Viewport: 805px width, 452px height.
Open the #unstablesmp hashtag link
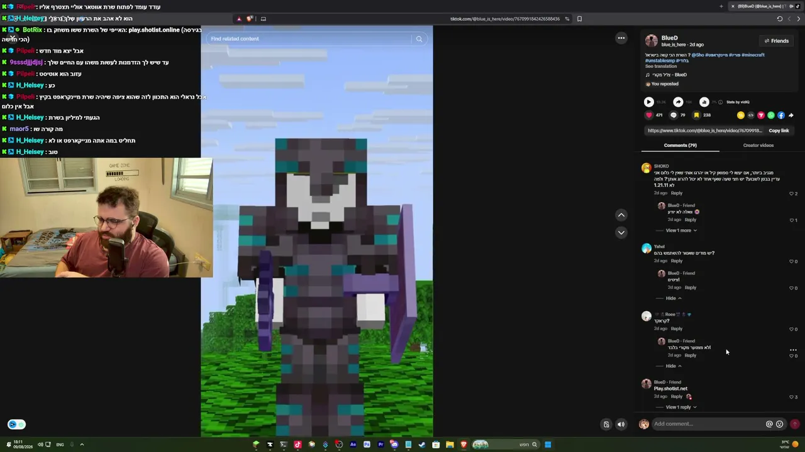pos(659,61)
